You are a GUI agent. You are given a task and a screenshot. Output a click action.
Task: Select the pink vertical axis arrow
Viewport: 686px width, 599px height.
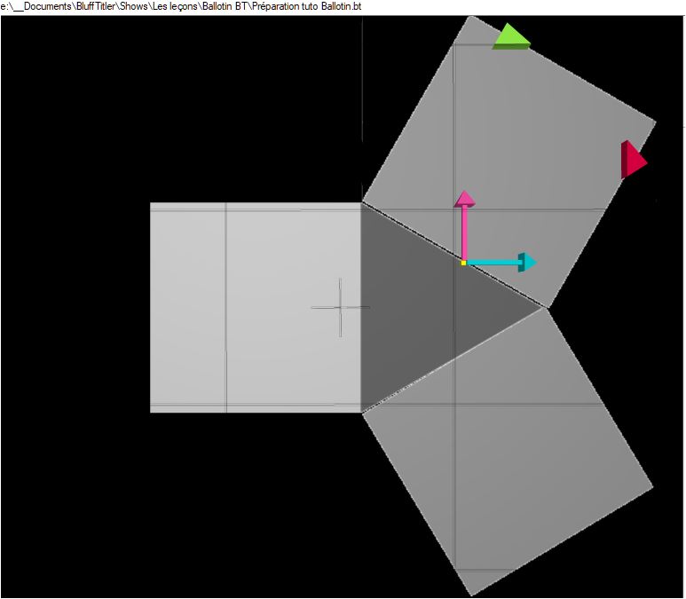(x=464, y=225)
